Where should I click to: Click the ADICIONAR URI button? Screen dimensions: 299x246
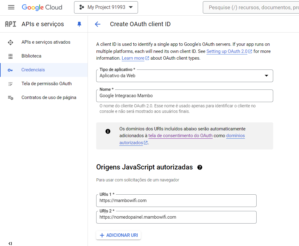coord(118,235)
